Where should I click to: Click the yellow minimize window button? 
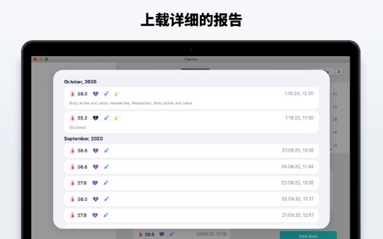pyautogui.click(x=41, y=59)
